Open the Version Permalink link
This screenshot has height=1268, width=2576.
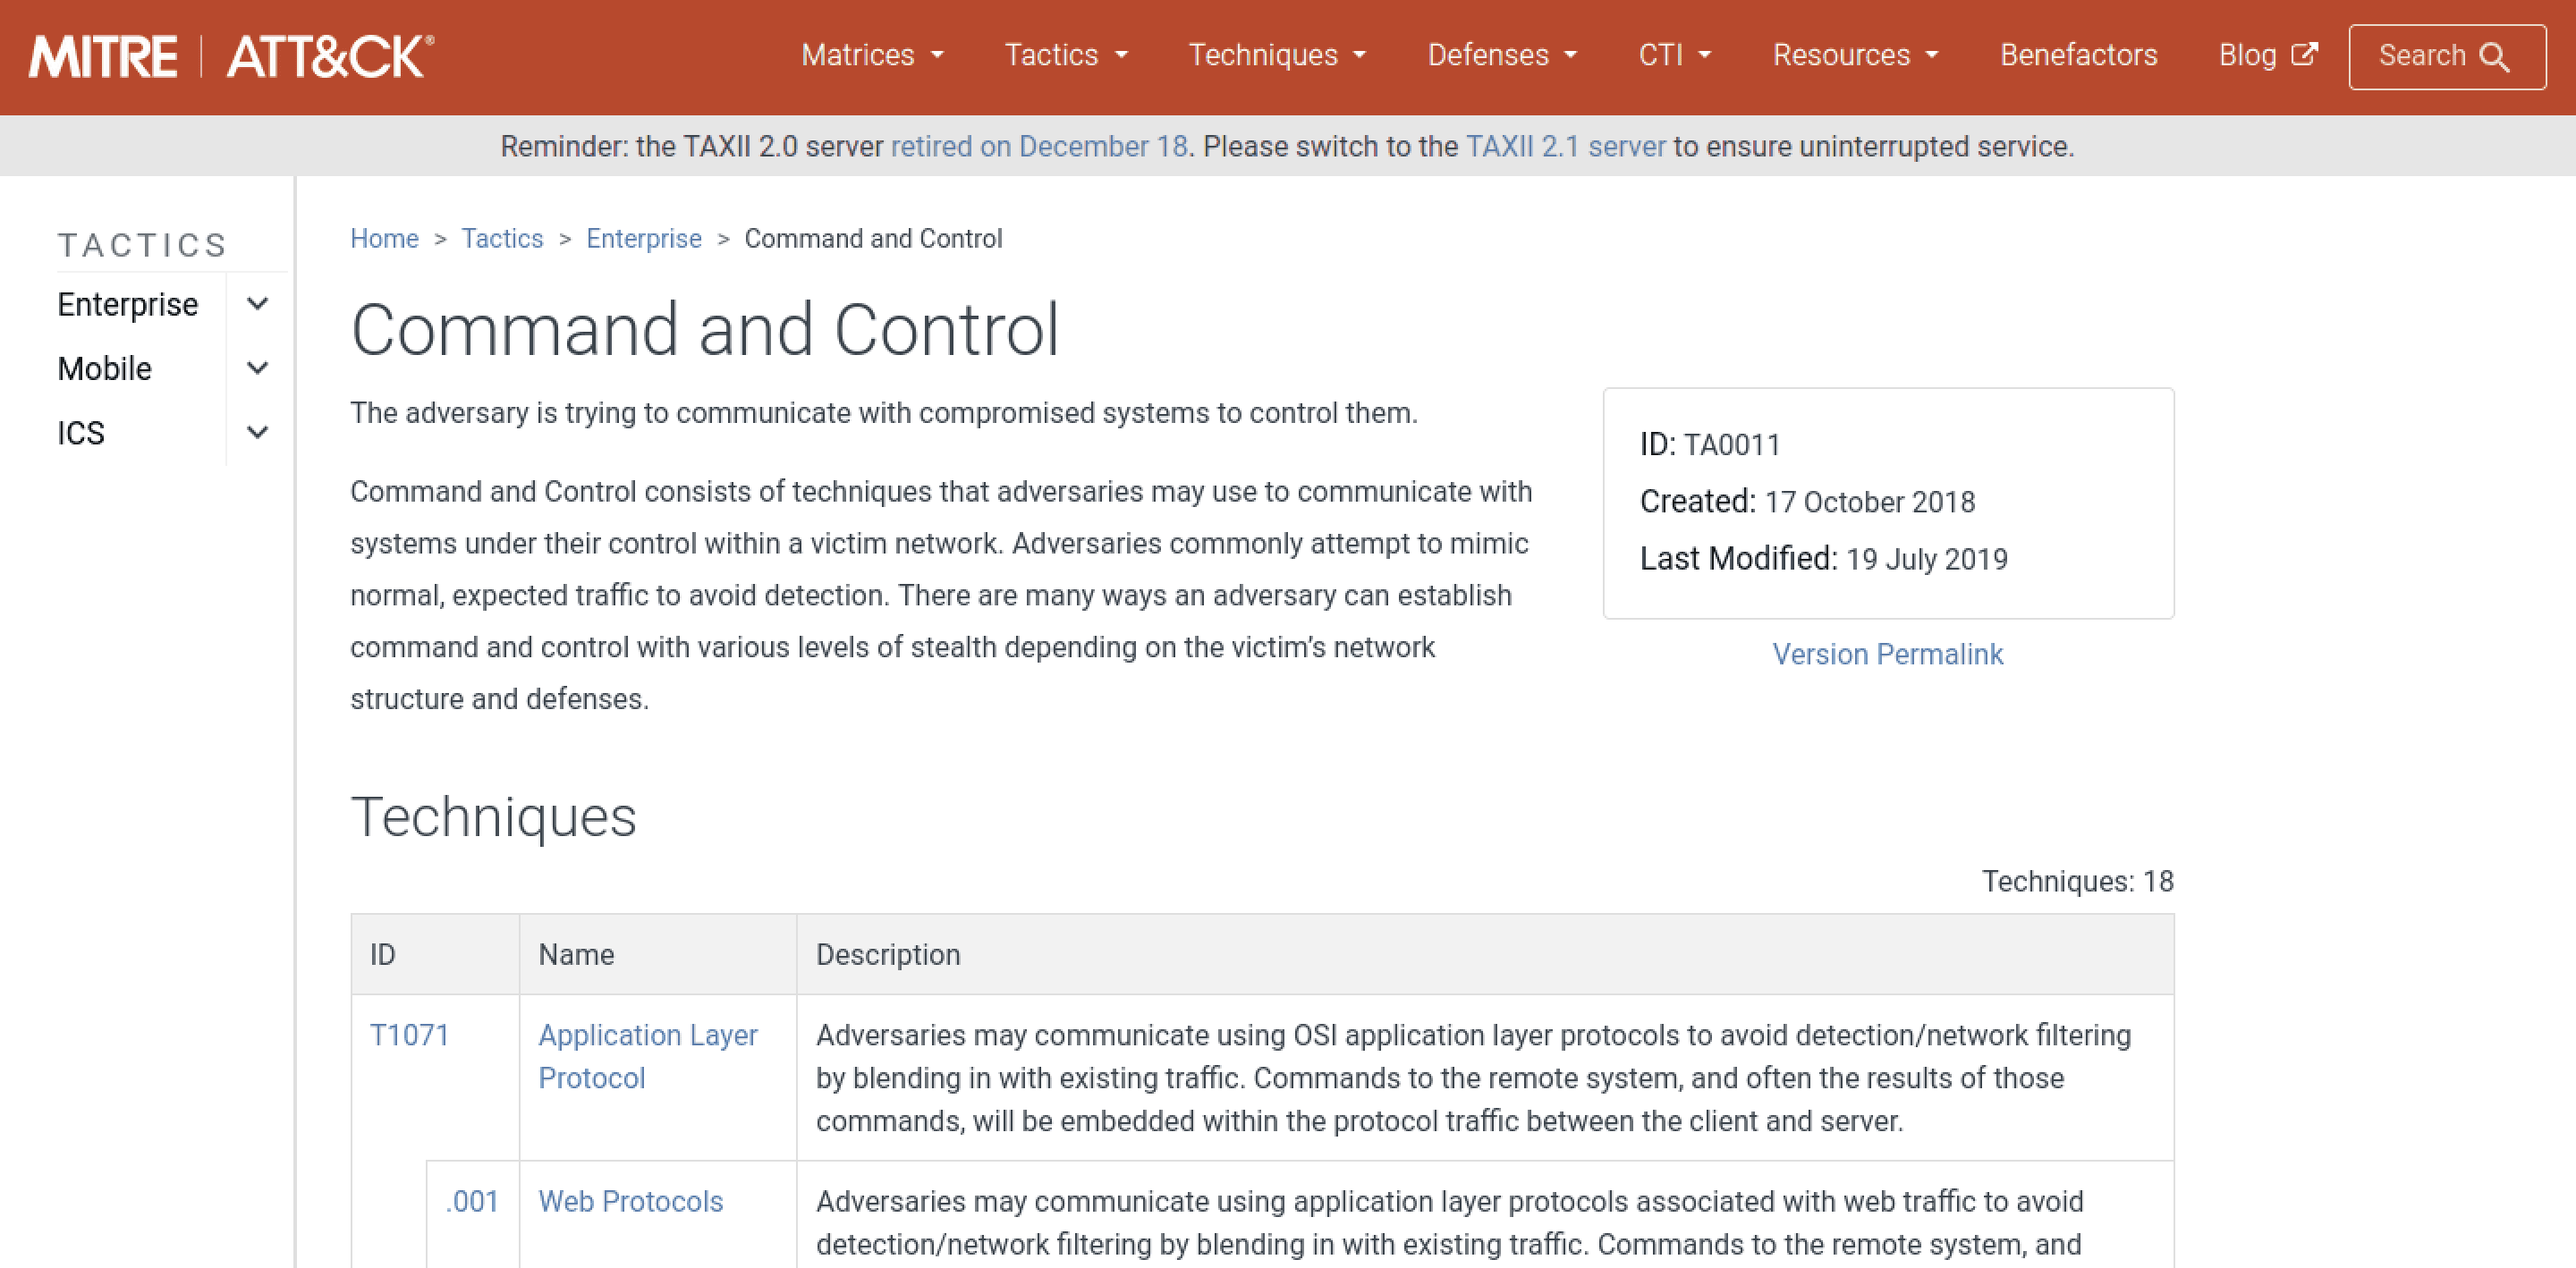coord(1888,654)
